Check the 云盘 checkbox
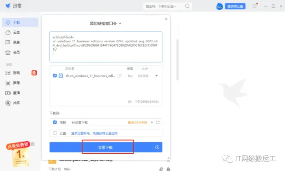This screenshot has width=285, height=171. tap(55, 133)
